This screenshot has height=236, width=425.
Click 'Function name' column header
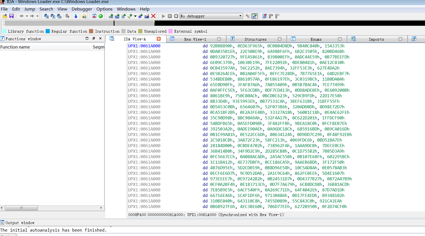[46, 47]
